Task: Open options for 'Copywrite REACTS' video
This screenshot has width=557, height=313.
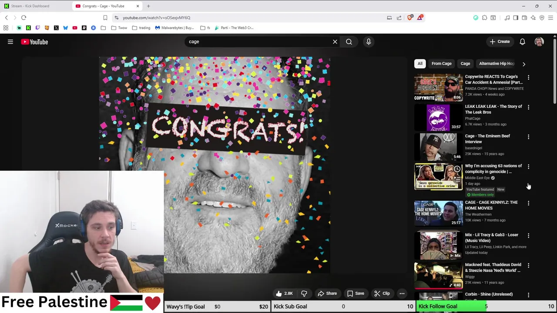Action: [528, 77]
